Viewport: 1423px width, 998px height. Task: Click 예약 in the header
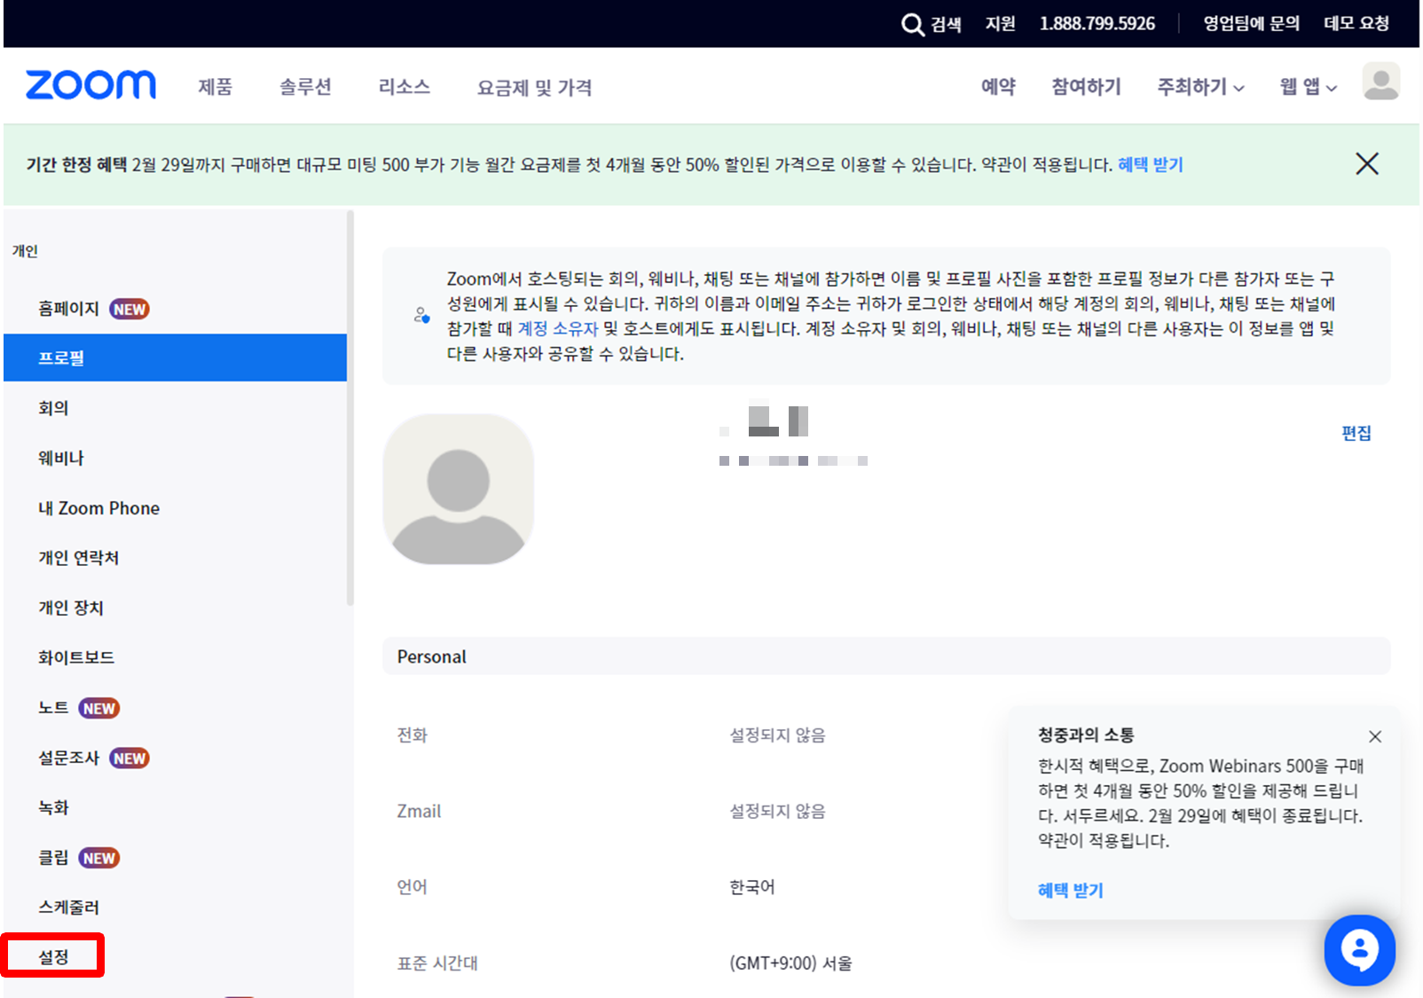[998, 87]
